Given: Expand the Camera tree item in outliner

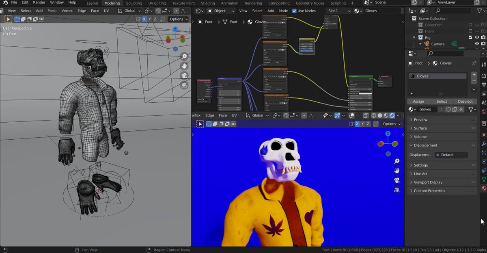Looking at the screenshot, I should tap(420, 44).
